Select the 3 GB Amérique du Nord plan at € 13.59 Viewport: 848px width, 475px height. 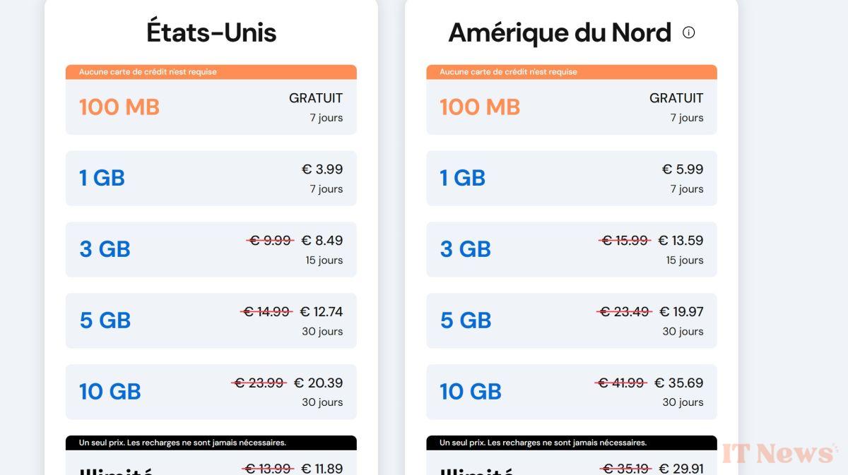click(x=572, y=249)
